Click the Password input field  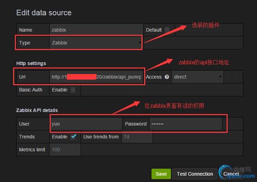coord(185,124)
